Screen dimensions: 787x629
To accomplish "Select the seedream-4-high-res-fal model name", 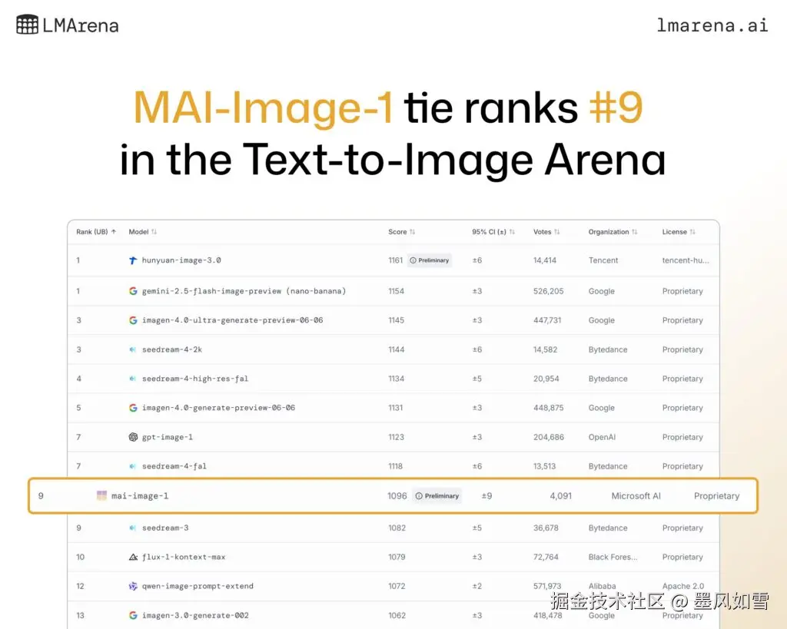I will pyautogui.click(x=194, y=379).
